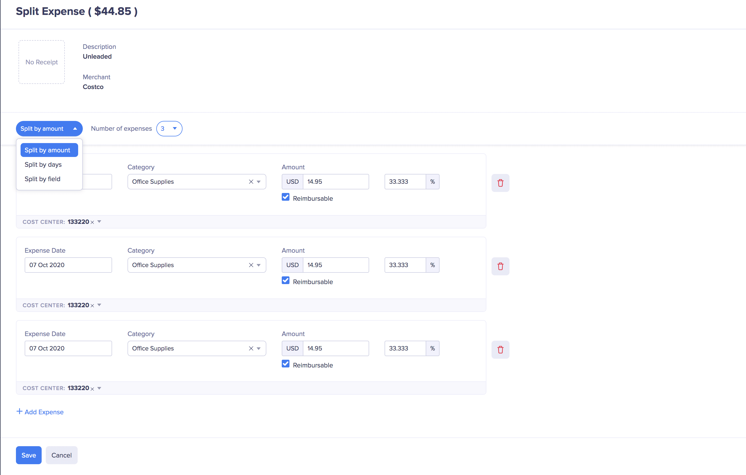Clear category in third expense row
Image resolution: width=746 pixels, height=475 pixels.
pos(251,348)
